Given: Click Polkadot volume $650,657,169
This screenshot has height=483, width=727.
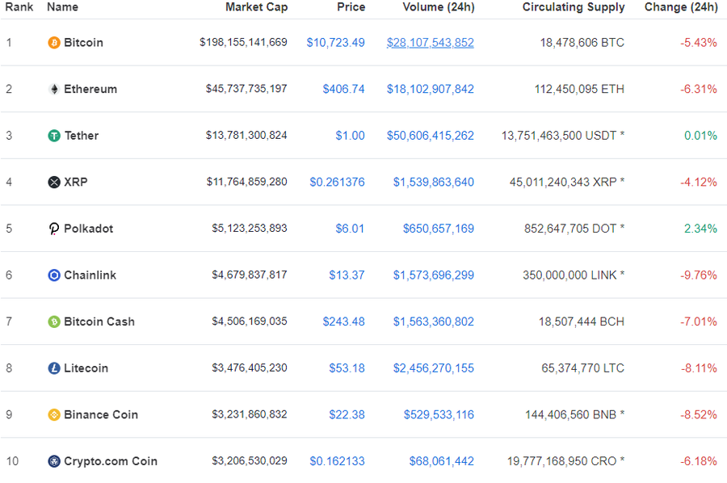Looking at the screenshot, I should click(x=438, y=229).
